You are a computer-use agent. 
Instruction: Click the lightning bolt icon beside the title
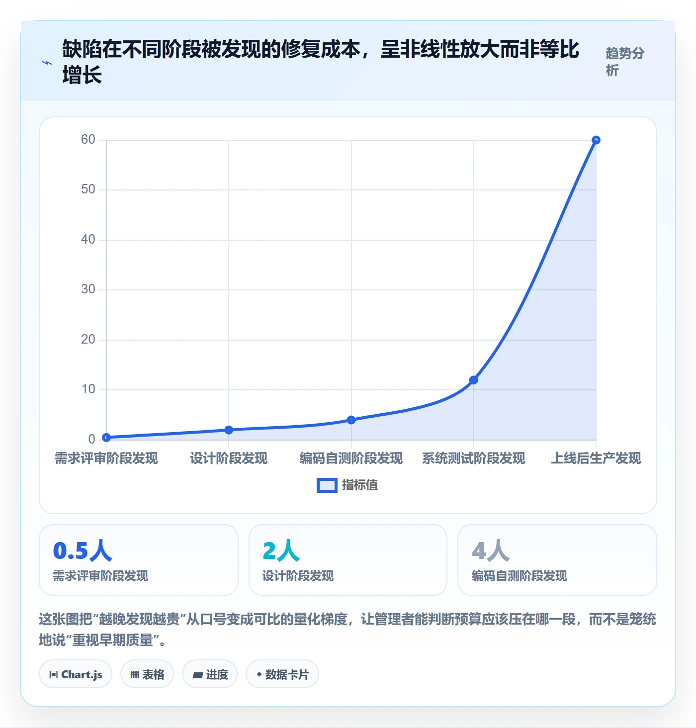47,63
